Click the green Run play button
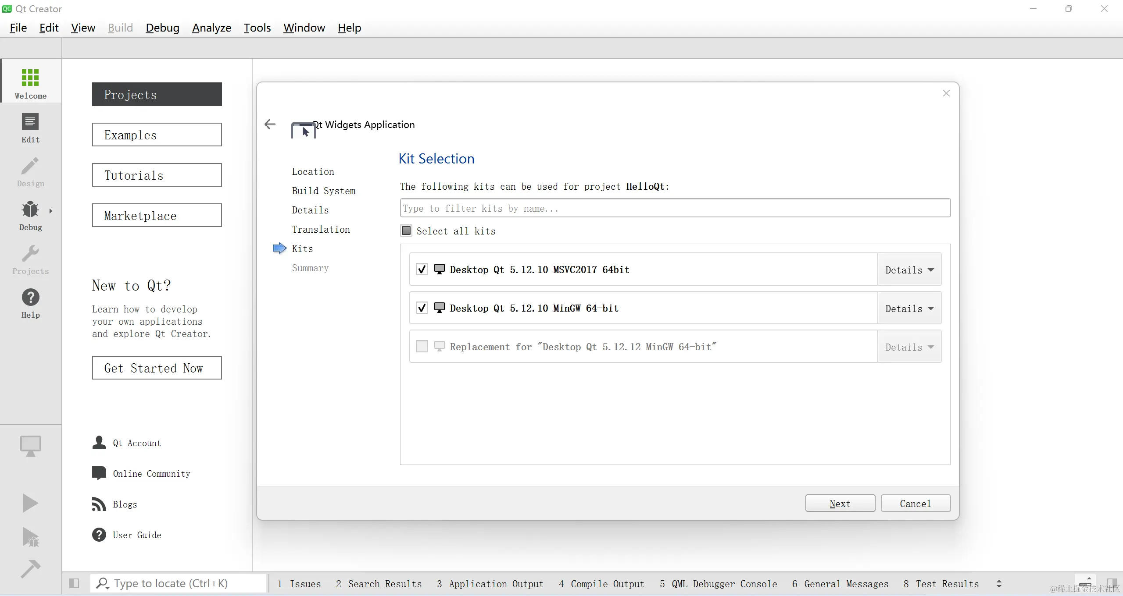This screenshot has height=596, width=1123. click(30, 503)
